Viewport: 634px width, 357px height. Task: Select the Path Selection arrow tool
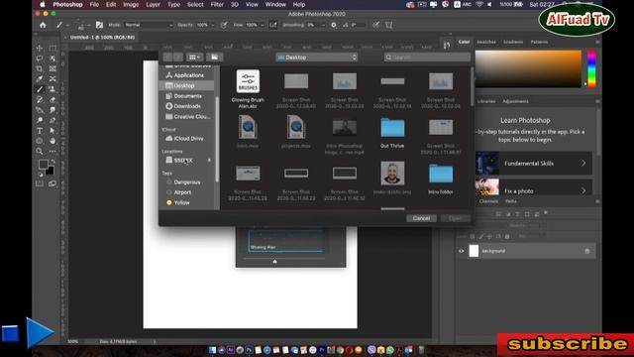[53, 131]
